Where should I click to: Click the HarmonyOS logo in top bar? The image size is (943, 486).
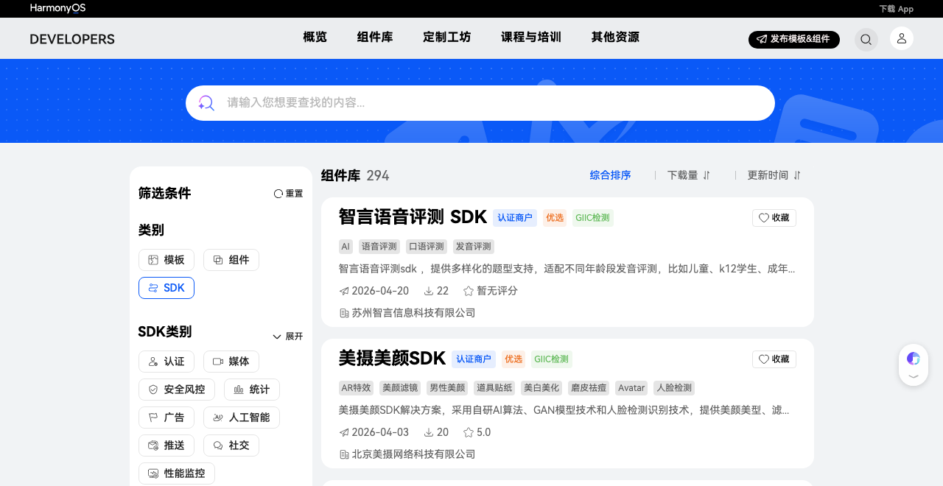point(57,8)
